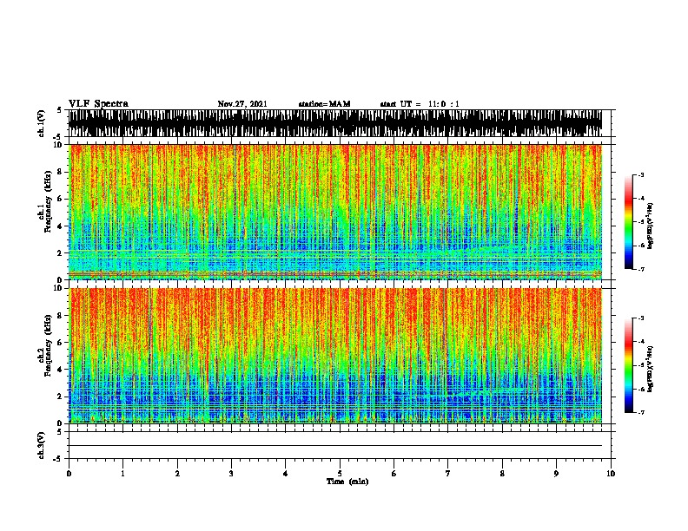688x531 pixels.
Task: Select the "ch.1(V)" axis label
Action: click(41, 123)
